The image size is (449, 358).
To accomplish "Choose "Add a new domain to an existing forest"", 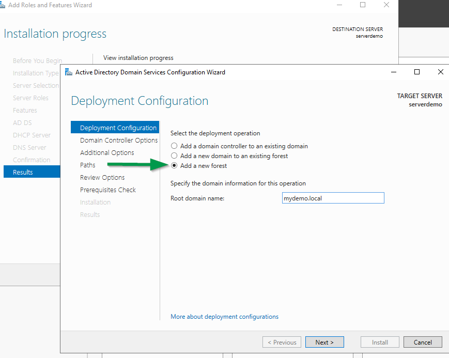I will pyautogui.click(x=174, y=155).
